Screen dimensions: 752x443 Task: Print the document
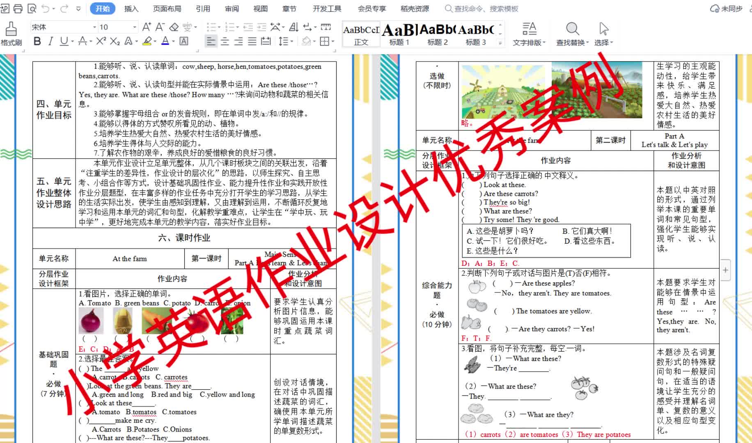click(x=18, y=8)
